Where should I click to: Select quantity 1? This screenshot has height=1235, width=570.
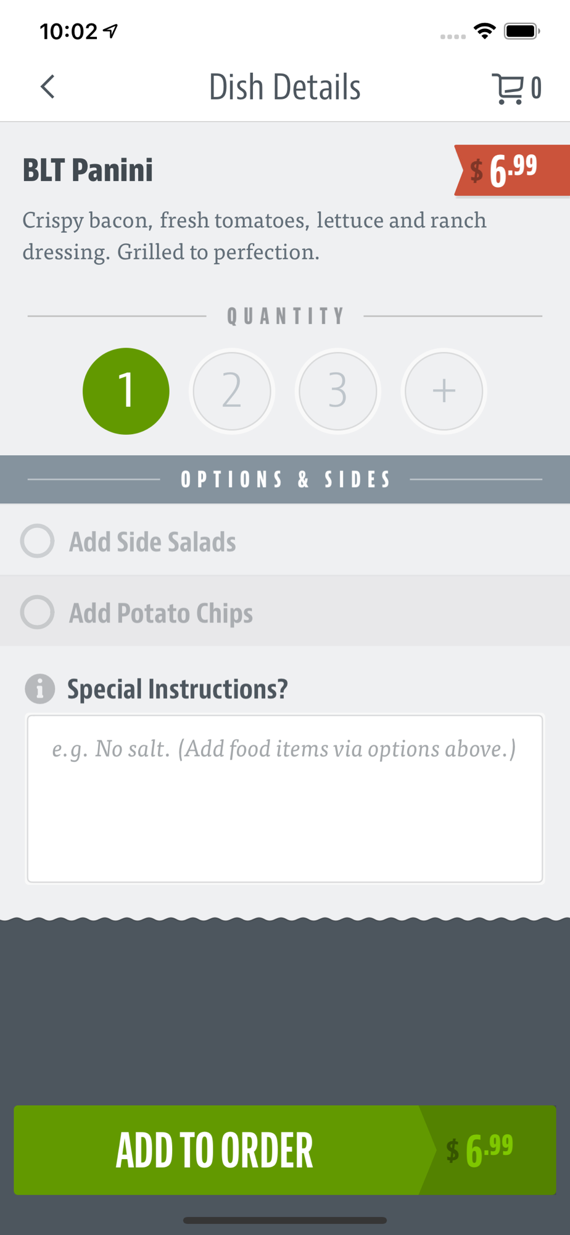(126, 391)
